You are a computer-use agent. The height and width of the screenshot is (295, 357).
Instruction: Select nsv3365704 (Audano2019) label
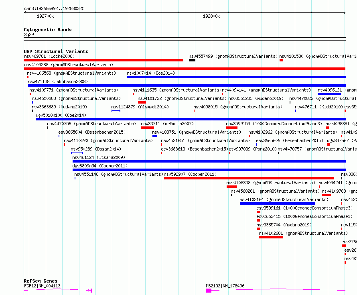point(284,225)
